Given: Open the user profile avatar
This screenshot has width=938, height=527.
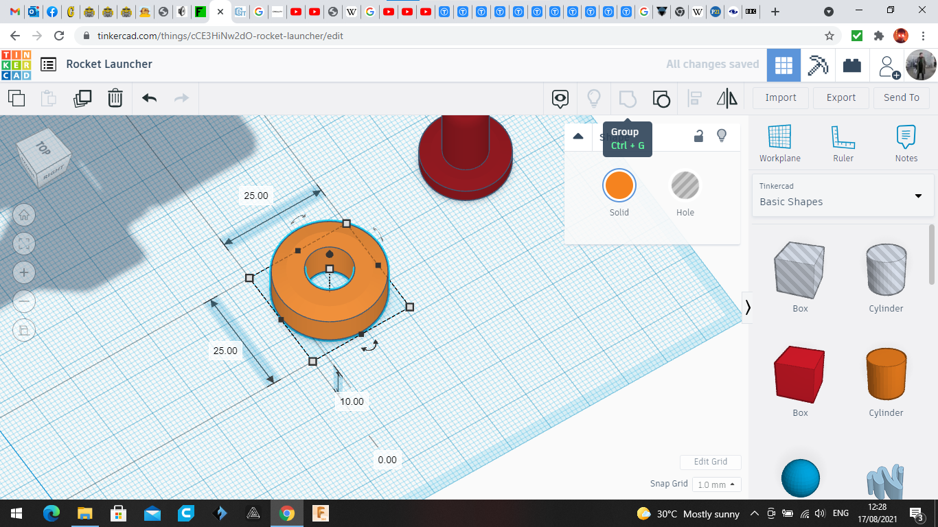Looking at the screenshot, I should pyautogui.click(x=921, y=65).
